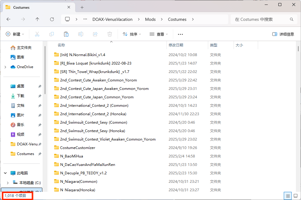Click the Costumes breadcrumb
The height and width of the screenshot is (200, 301).
coord(177,19)
